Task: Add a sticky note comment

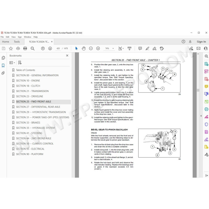Action: (140, 48)
